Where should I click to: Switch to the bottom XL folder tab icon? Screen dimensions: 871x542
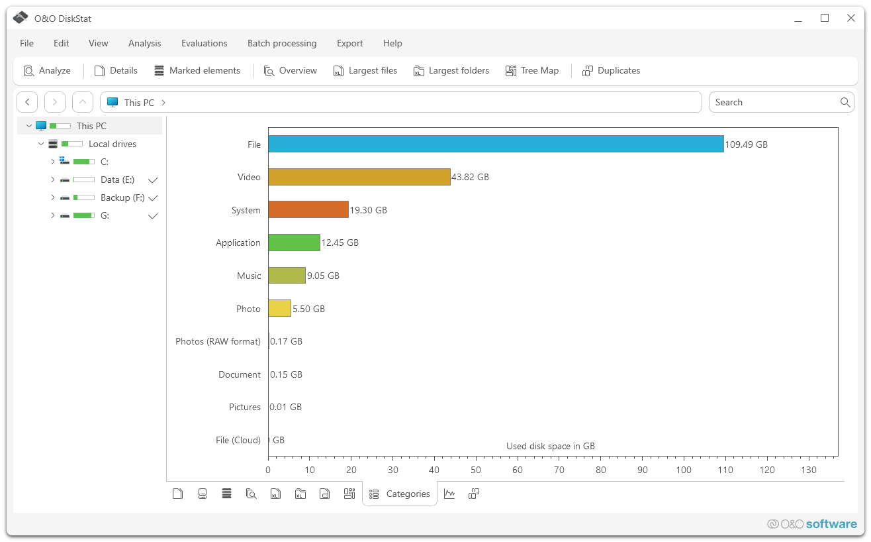coord(300,494)
